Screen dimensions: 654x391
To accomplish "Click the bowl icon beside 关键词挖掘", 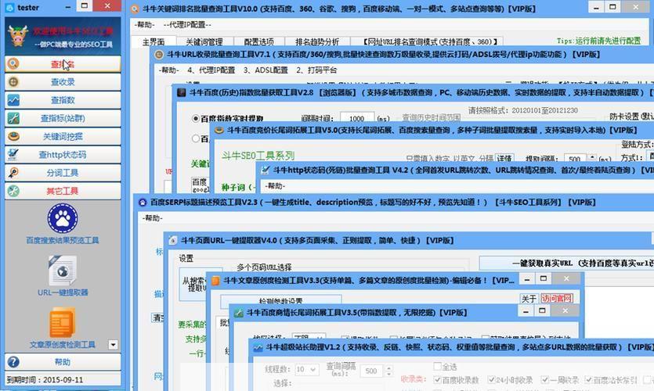I will point(13,137).
